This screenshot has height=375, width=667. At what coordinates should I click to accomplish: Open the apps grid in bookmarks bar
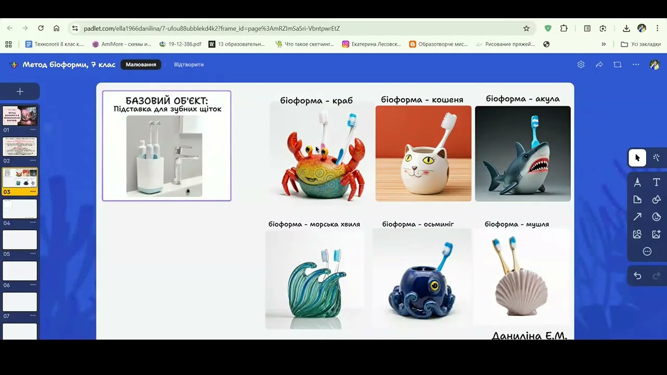pos(8,44)
